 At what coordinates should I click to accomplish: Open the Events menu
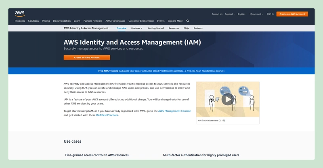pyautogui.click(x=161, y=21)
